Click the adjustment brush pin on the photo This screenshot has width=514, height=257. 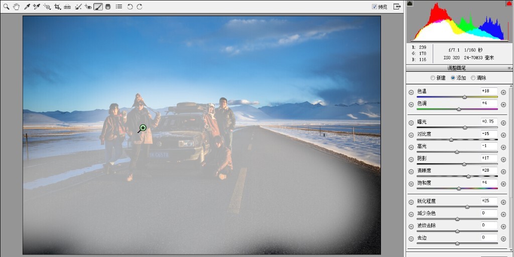click(x=143, y=127)
